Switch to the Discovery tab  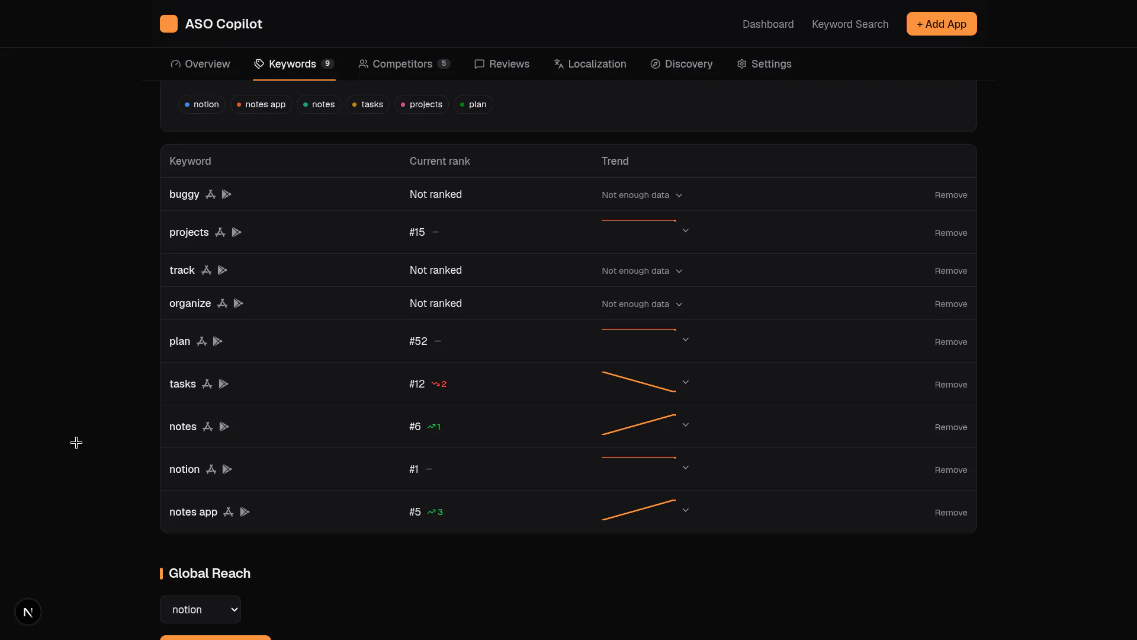pyautogui.click(x=682, y=64)
